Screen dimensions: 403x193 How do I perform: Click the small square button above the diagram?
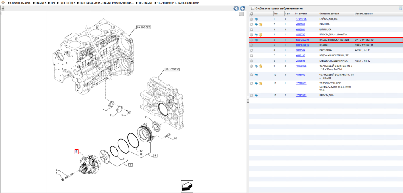(x=241, y=14)
